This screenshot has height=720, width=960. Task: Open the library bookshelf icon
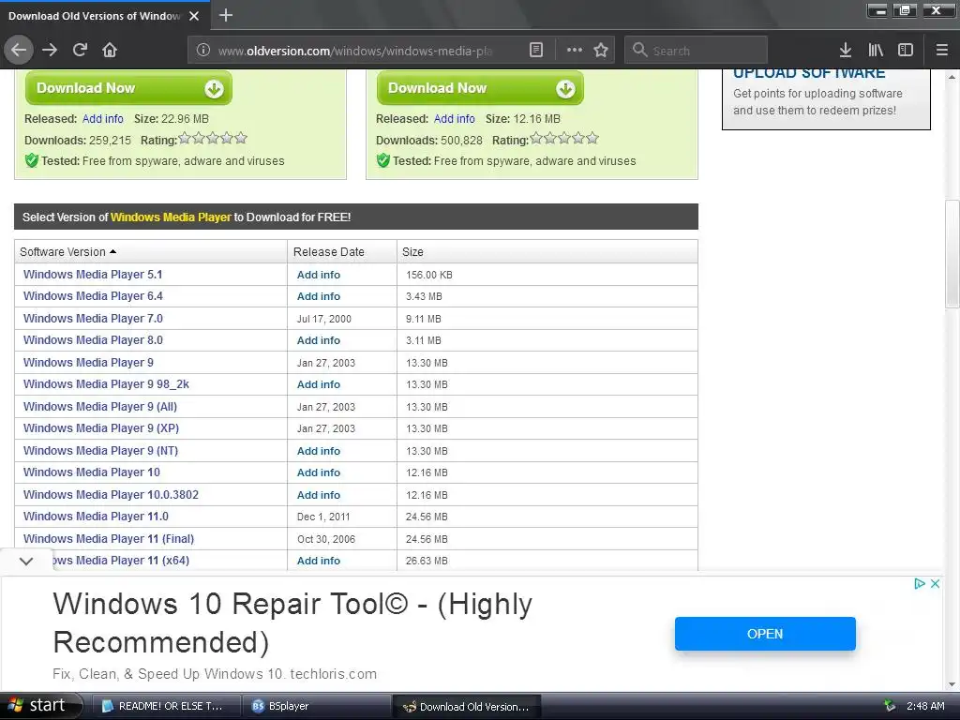876,51
